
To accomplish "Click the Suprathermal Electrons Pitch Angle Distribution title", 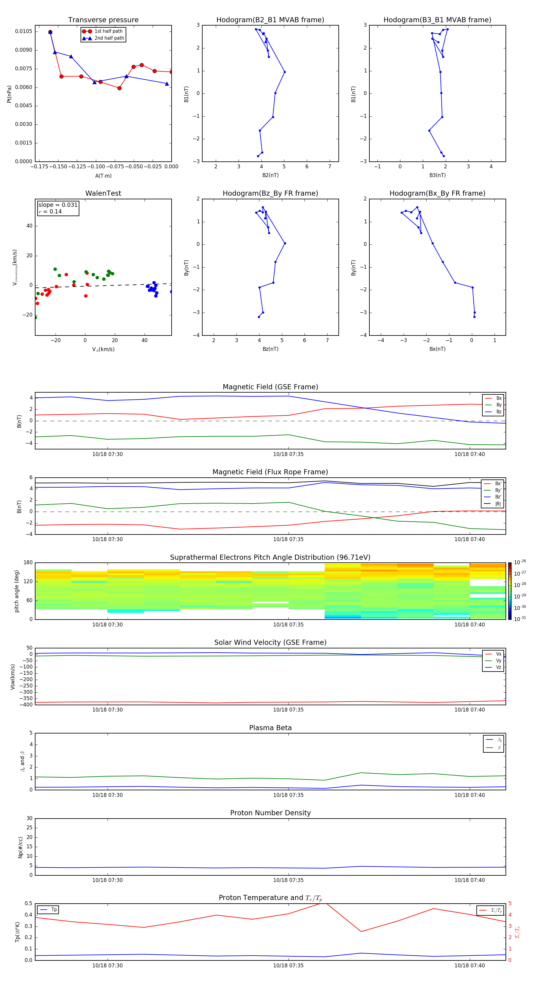I will [270, 557].
